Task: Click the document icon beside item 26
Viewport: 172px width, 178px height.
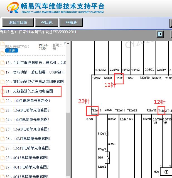Action: [x=3, y=139]
